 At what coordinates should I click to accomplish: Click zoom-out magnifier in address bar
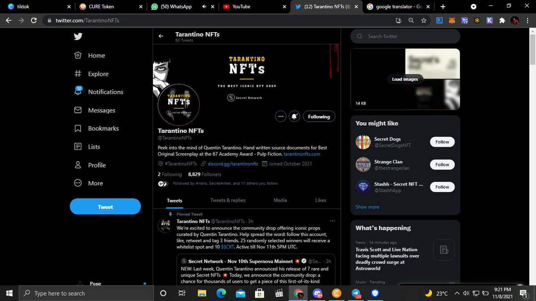click(x=411, y=21)
